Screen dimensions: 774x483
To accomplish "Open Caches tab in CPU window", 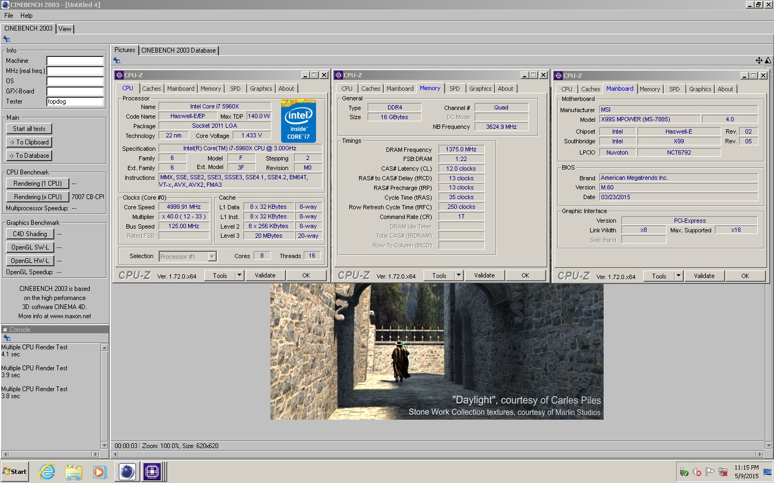I will coord(151,89).
